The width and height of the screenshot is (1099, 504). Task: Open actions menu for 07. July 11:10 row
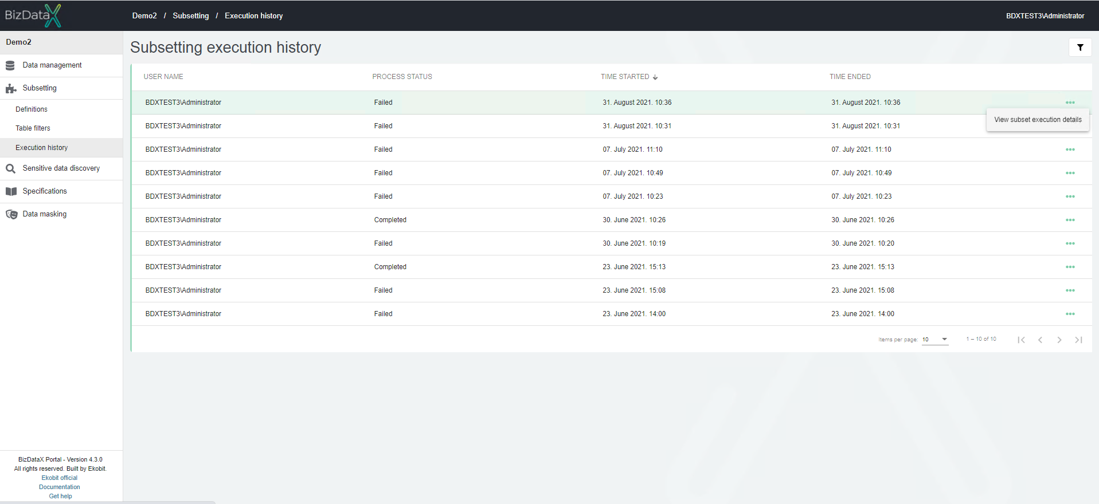pyautogui.click(x=1070, y=149)
